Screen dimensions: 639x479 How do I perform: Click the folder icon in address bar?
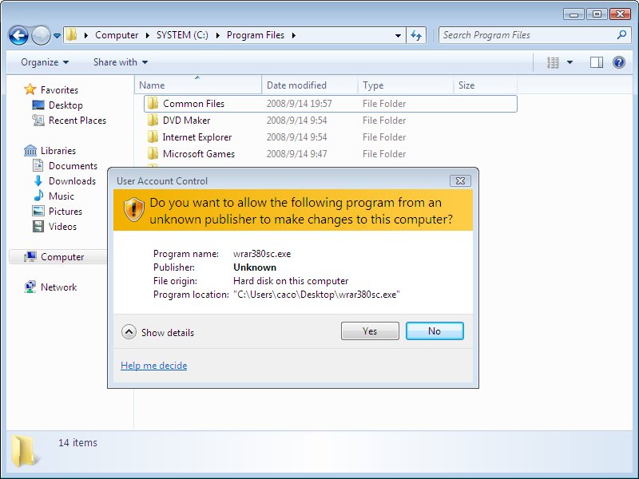(71, 35)
